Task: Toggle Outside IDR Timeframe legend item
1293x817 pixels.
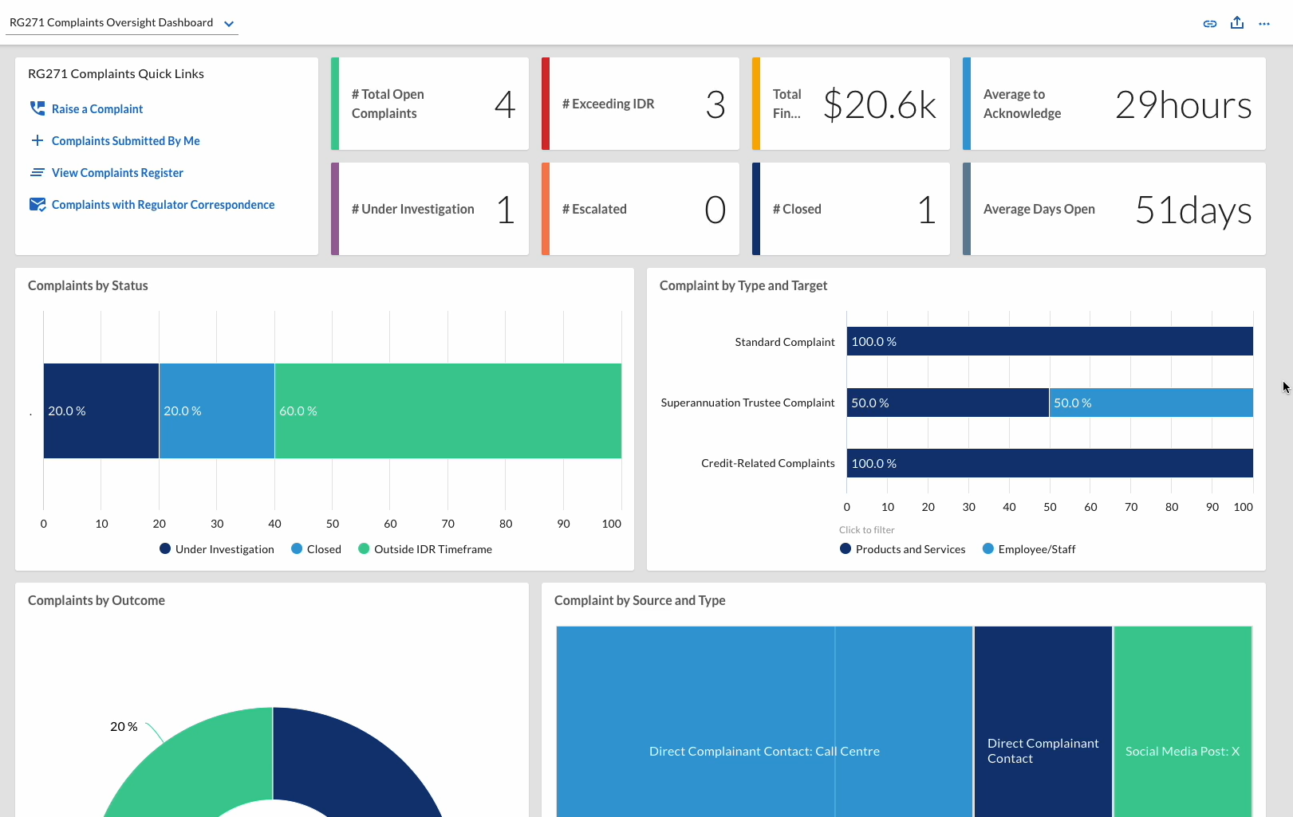Action: [425, 549]
